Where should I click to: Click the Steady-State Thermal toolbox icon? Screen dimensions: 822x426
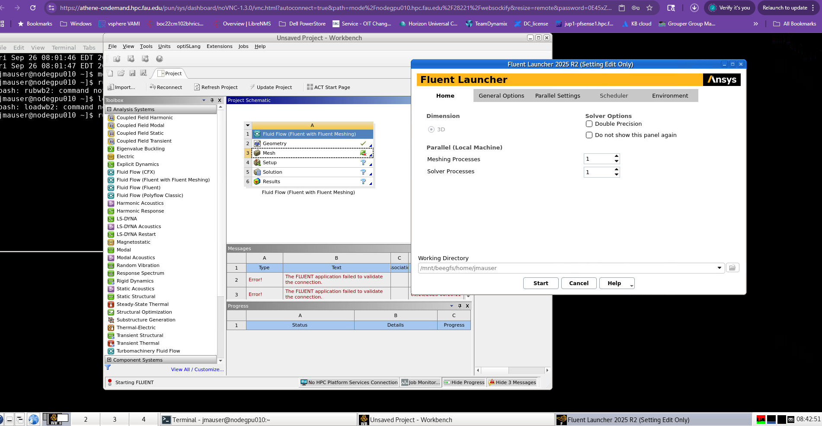coord(111,304)
